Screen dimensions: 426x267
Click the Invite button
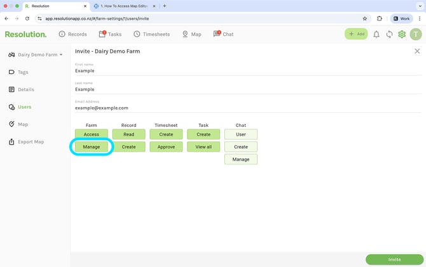pyautogui.click(x=394, y=259)
